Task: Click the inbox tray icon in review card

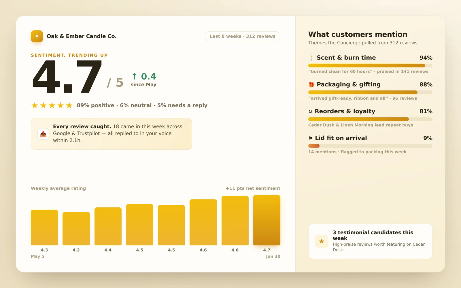Action: click(x=43, y=134)
